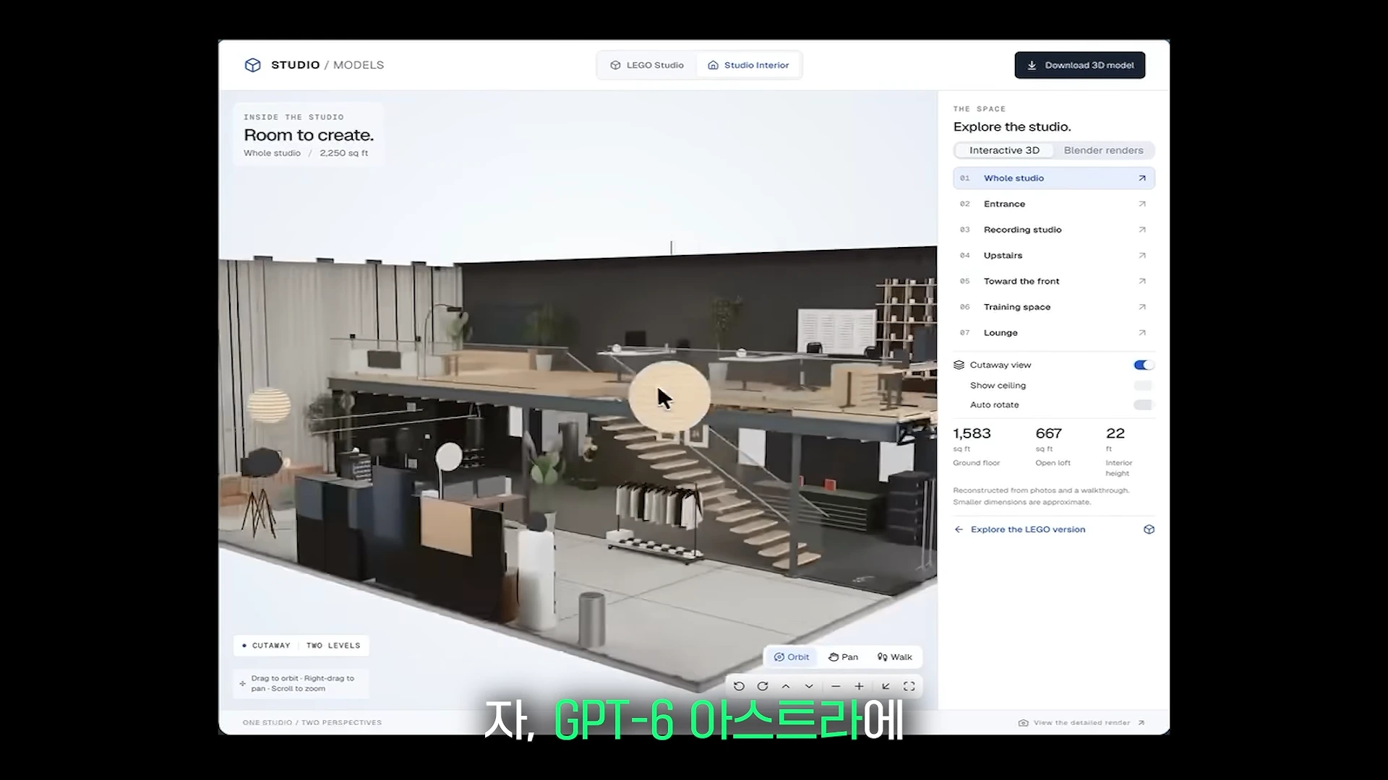The image size is (1388, 780).
Task: Switch to the LEGO Studio tab
Action: (647, 65)
